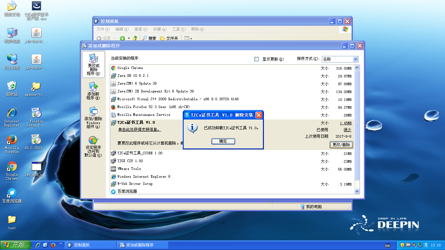Launch Firefox from quick launch bar
This screenshot has width=445, height=250.
(53, 245)
